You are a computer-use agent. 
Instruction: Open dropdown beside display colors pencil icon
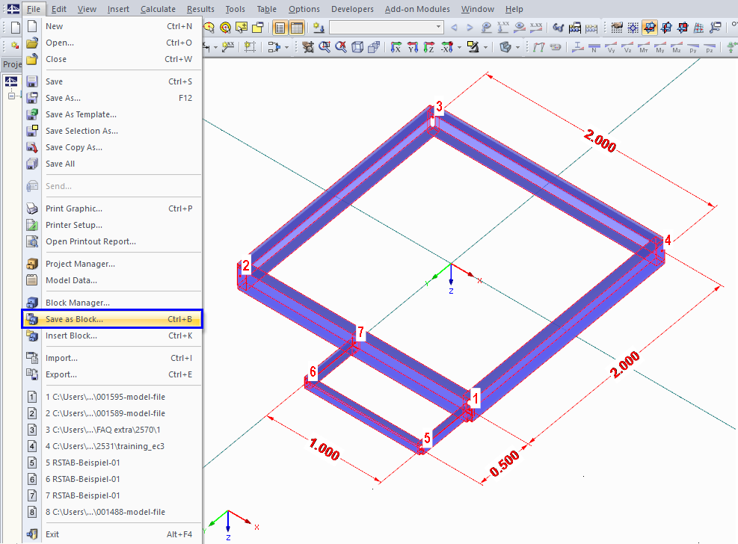(x=485, y=47)
